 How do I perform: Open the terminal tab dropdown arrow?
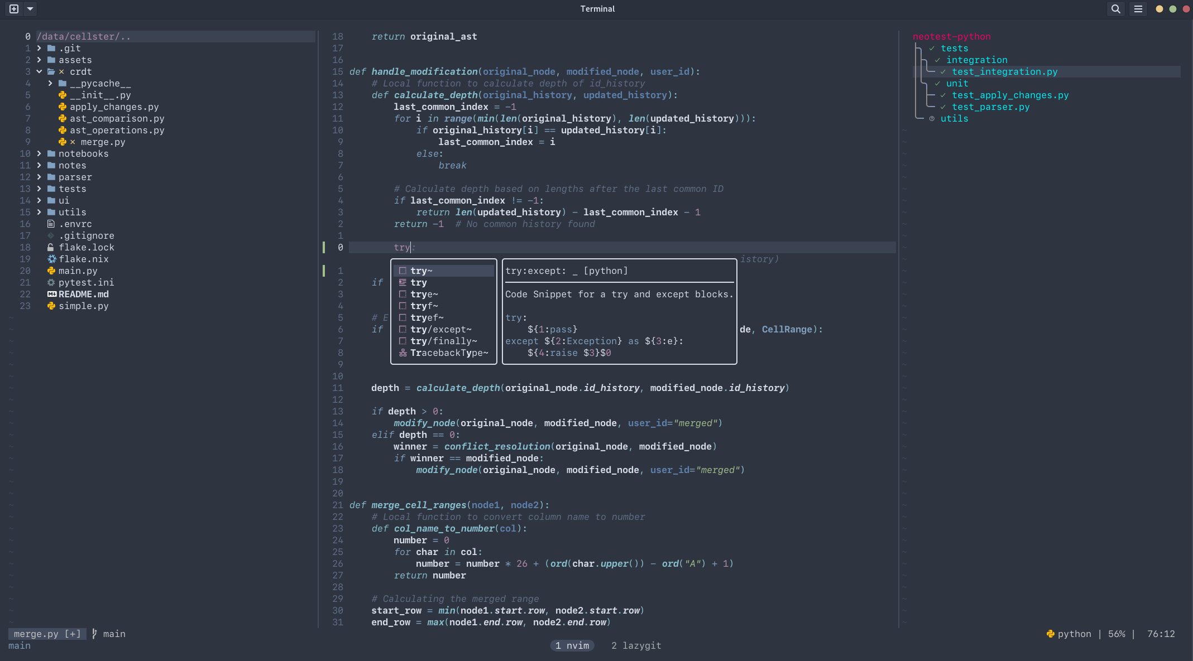(x=30, y=9)
